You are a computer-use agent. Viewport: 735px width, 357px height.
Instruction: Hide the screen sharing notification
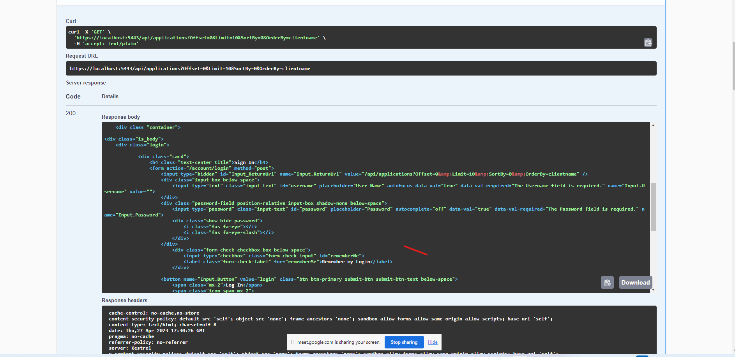(433, 342)
